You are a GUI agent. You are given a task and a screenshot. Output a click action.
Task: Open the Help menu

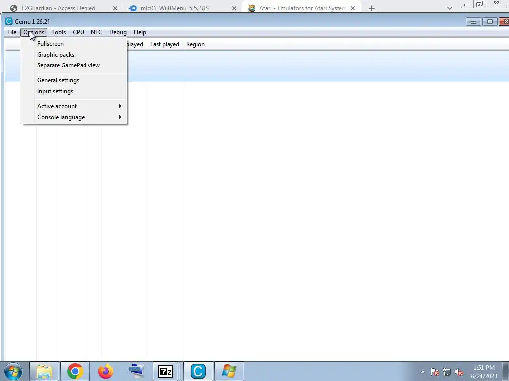coord(140,32)
